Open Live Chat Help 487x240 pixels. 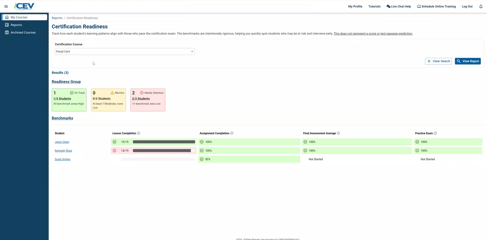[398, 7]
